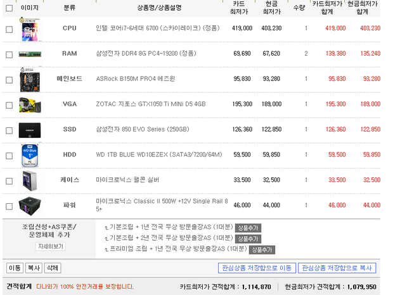393x295 pixels.
Task: Click 관심상품 저장함으로 이동 button
Action: (257, 268)
